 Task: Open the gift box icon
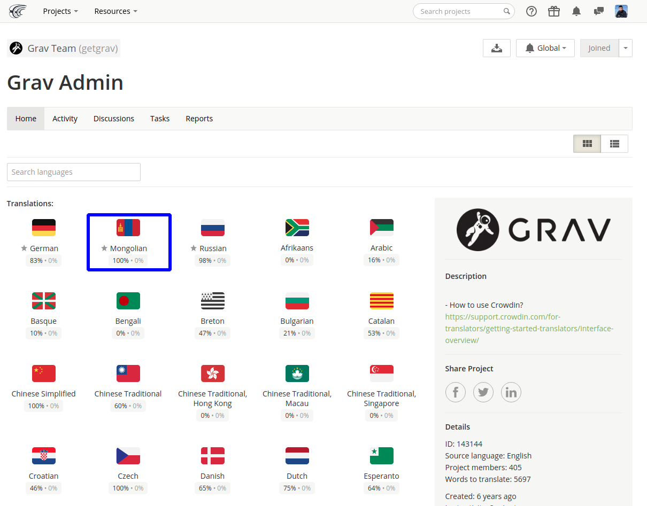click(554, 11)
